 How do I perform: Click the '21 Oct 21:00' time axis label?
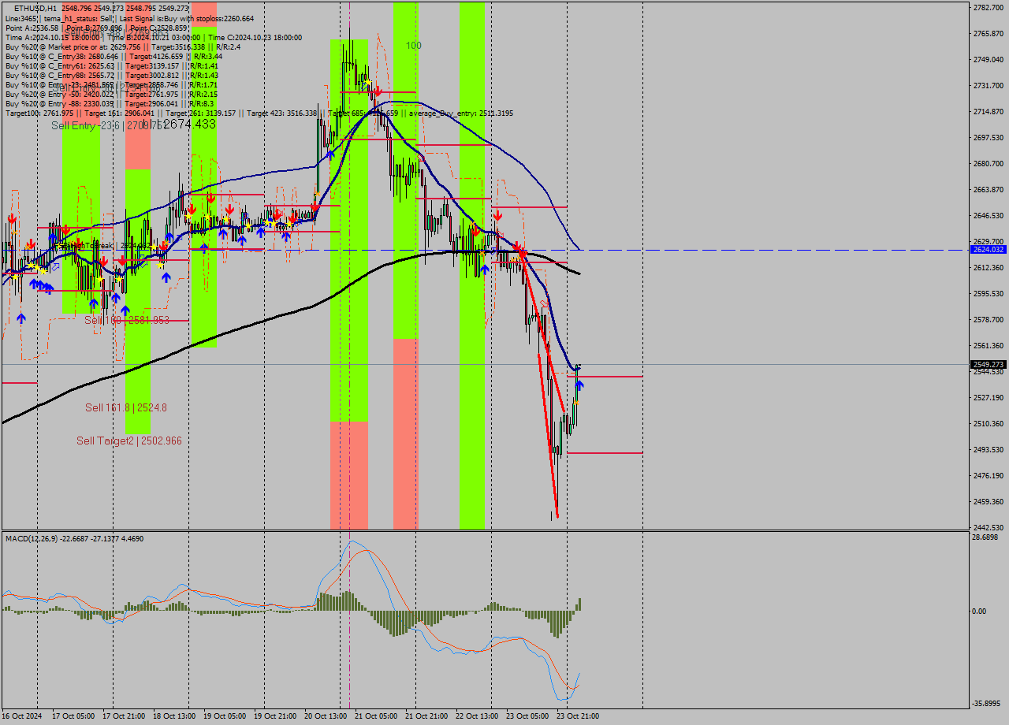[426, 716]
